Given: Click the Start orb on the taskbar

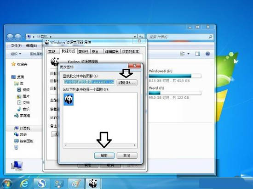Looking at the screenshot, I should pyautogui.click(x=6, y=183).
